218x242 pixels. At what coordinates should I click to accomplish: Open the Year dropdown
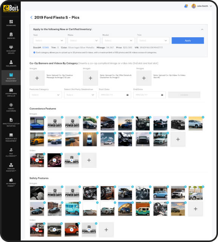[49, 41]
